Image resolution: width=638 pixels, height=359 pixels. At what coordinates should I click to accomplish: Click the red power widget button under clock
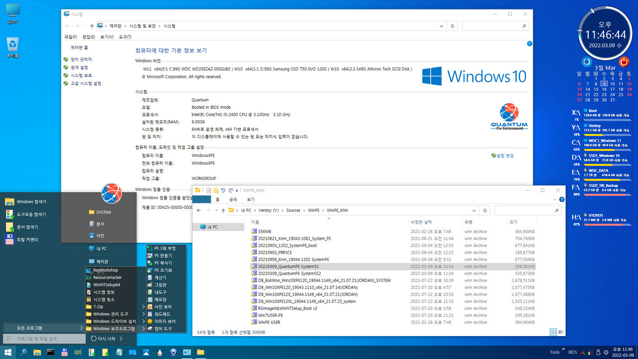[x=624, y=62]
